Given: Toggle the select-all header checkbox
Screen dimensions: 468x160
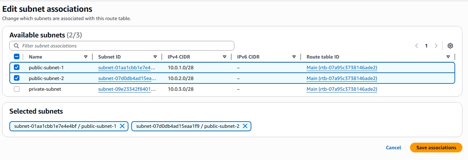Looking at the screenshot, I should pyautogui.click(x=17, y=57).
